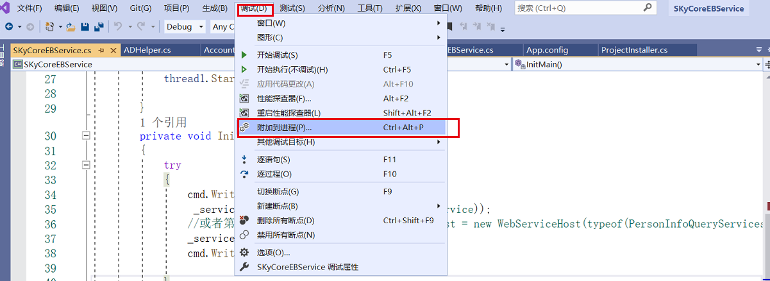Click the Attach to Process gears icon
This screenshot has height=281, width=770.
coord(244,128)
